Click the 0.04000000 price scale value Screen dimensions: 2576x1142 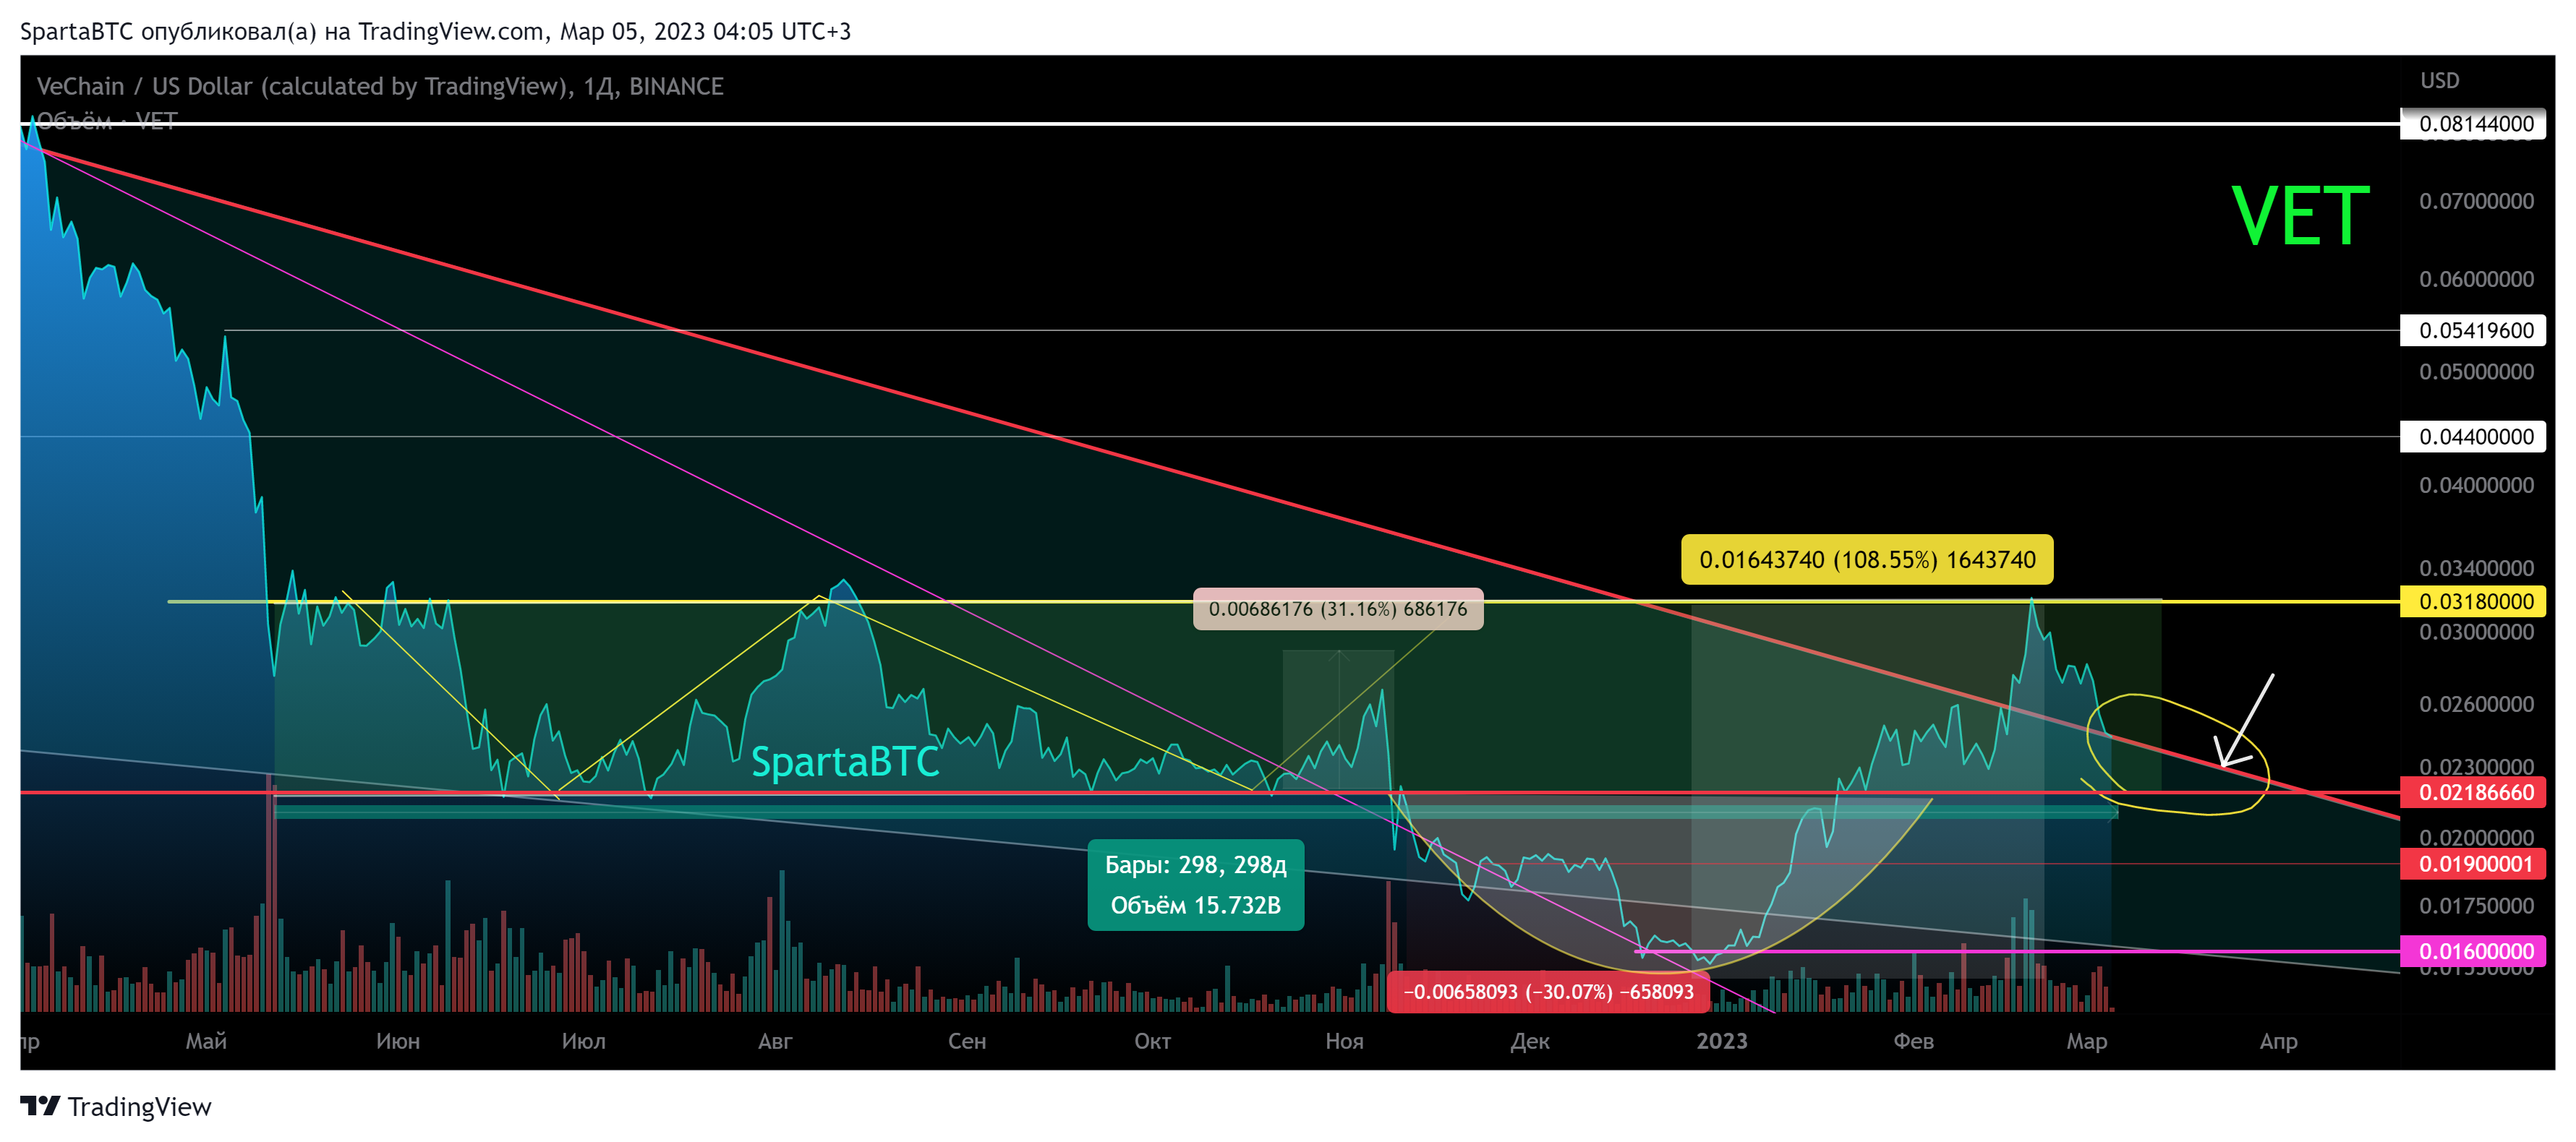(2476, 486)
